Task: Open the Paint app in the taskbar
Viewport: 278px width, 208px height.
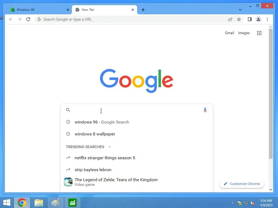Action: (x=55, y=203)
